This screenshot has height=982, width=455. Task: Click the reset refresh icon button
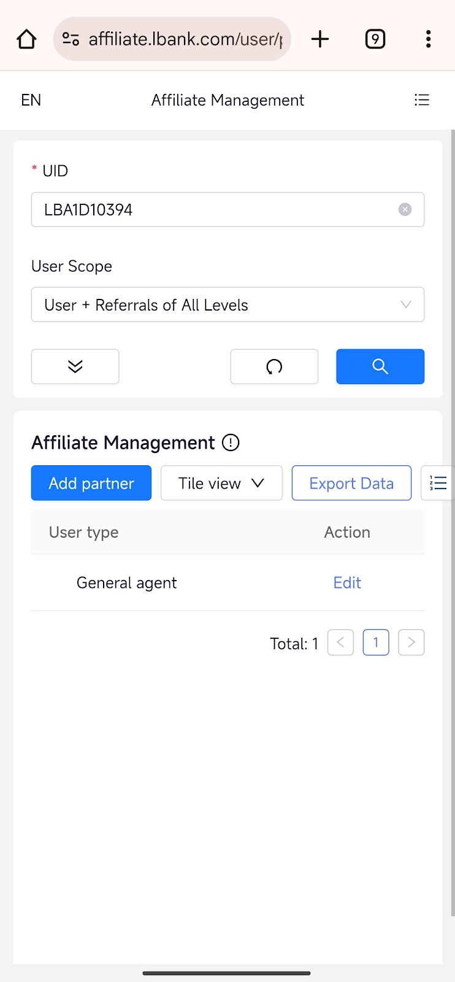click(x=274, y=366)
